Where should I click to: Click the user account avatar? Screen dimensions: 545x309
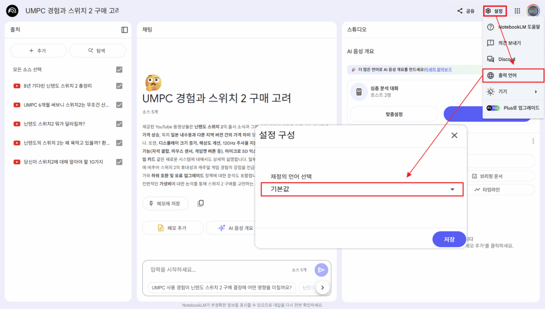(x=533, y=10)
